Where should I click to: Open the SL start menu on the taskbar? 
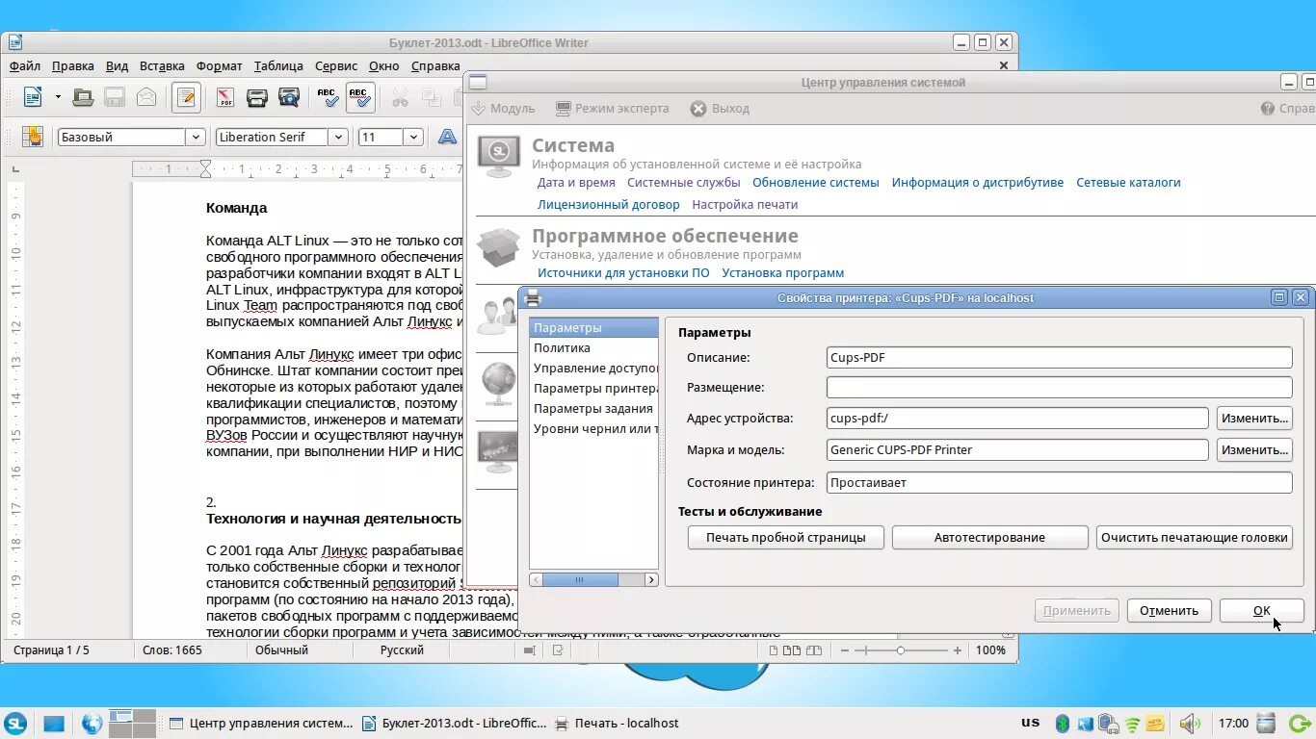pyautogui.click(x=15, y=724)
